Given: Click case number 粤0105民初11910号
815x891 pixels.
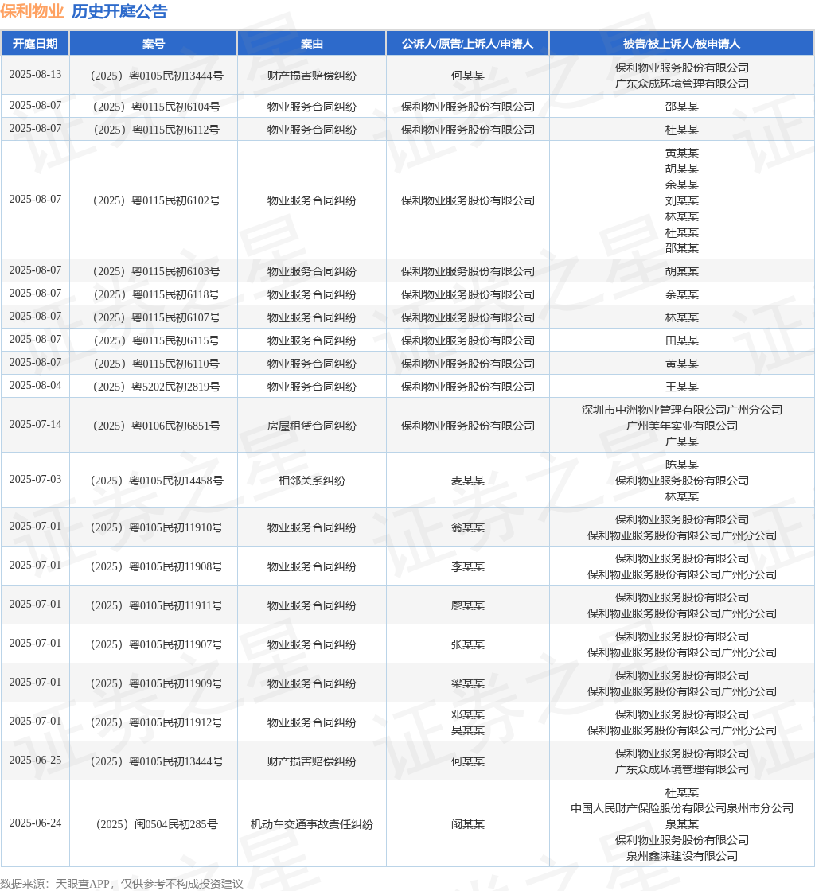Looking at the screenshot, I should pyautogui.click(x=157, y=528).
